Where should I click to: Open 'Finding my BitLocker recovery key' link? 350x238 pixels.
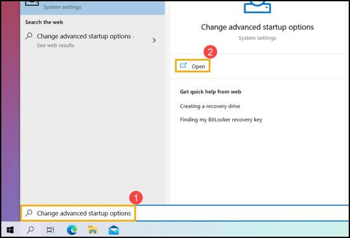[221, 120]
